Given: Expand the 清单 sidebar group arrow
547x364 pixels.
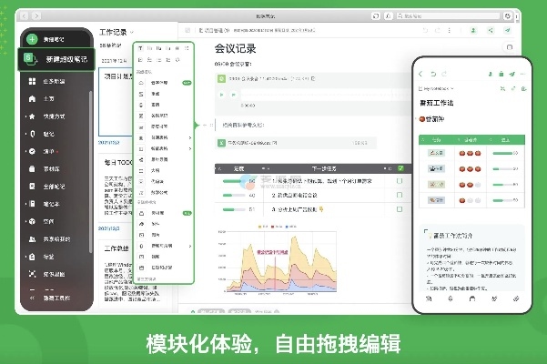Looking at the screenshot, I should click(x=25, y=151).
